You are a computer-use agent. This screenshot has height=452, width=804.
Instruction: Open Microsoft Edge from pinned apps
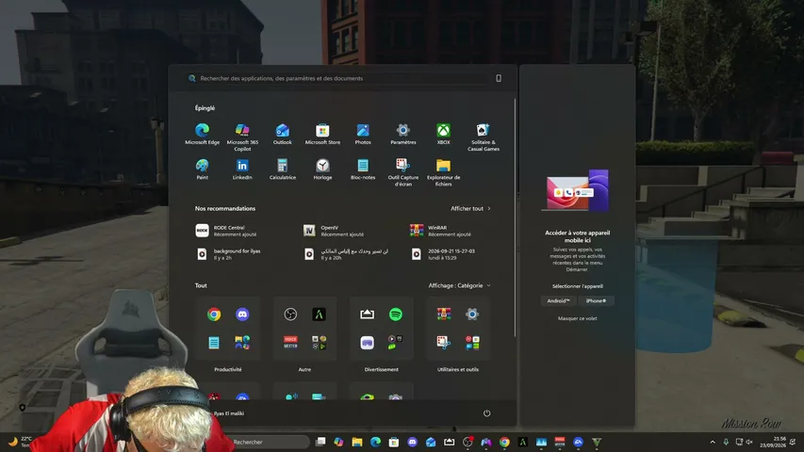[202, 135]
